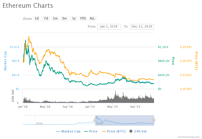202x139 pixels.
Task: Edit the From date field
Action: pos(109,27)
